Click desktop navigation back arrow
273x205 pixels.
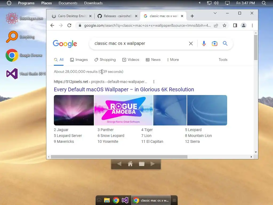point(119,164)
